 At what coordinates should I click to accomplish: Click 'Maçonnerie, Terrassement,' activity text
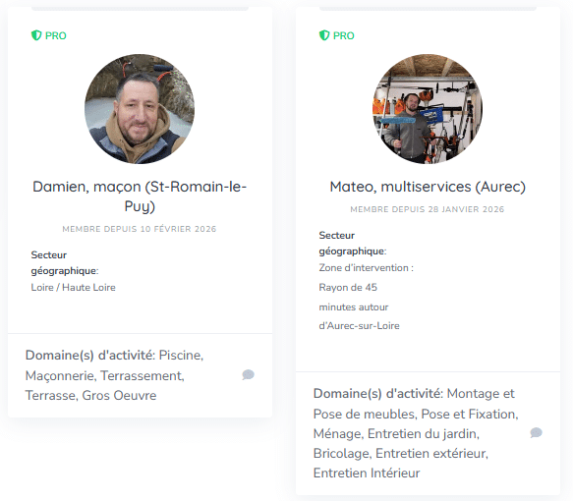pos(105,375)
